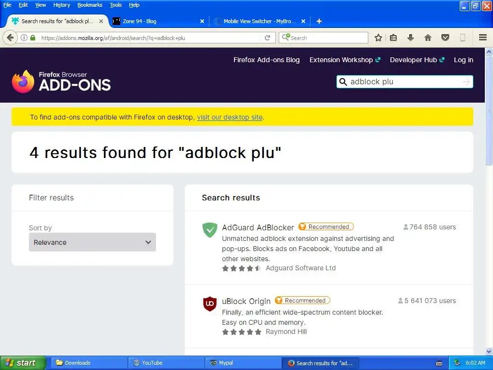
Task: Go back using the browser back arrow
Action: tap(10, 38)
